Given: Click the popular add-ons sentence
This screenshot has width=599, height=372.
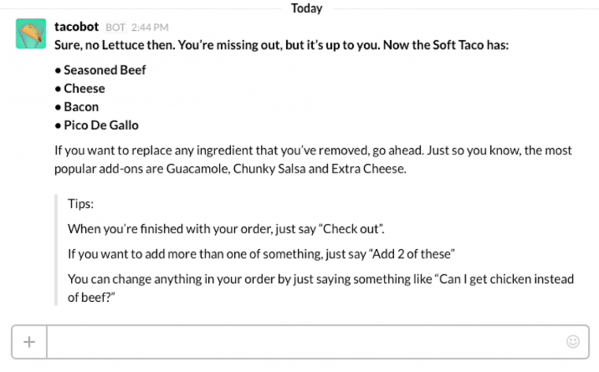Looking at the screenshot, I should point(230,169).
